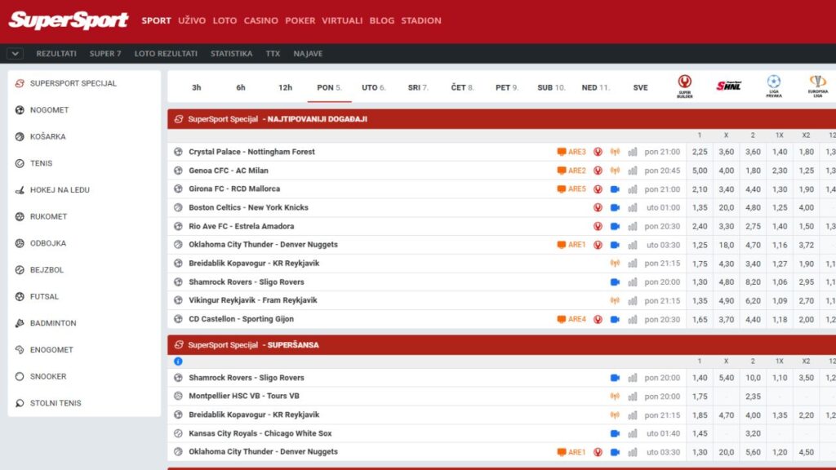Pick odds 2,35 for Tours VB away win
Image resolution: width=836 pixels, height=470 pixels.
[753, 397]
